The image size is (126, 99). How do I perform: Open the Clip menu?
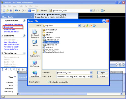coord(26,6)
